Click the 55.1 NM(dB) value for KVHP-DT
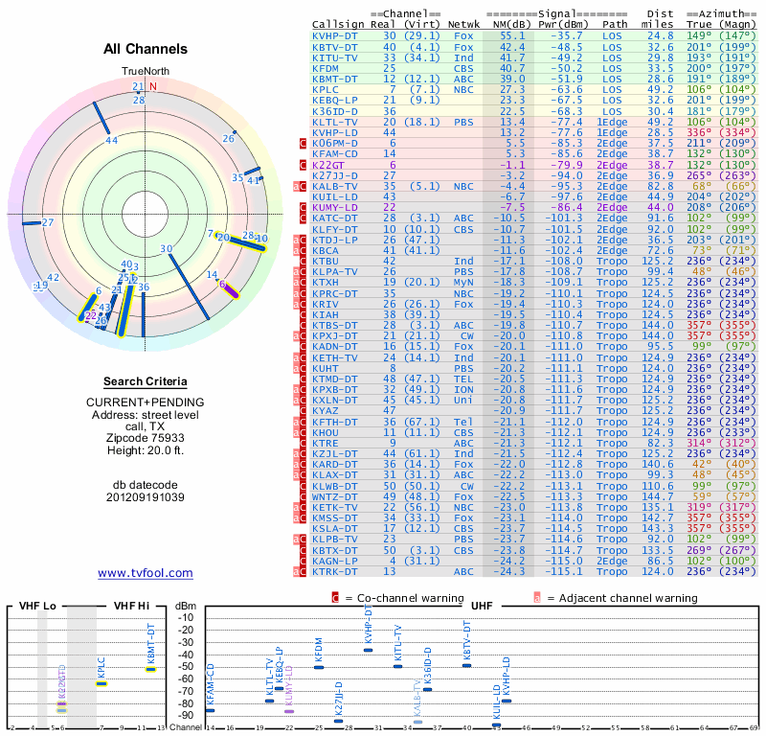This screenshot has height=736, width=766. coord(512,36)
